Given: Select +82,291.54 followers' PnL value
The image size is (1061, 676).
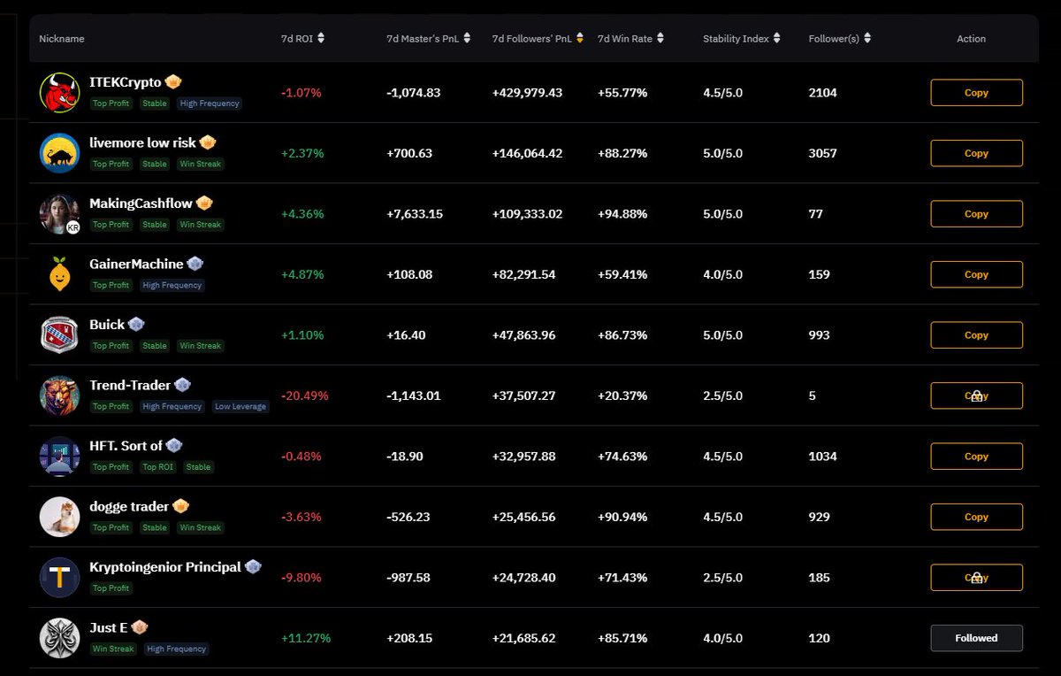Looking at the screenshot, I should [x=523, y=274].
